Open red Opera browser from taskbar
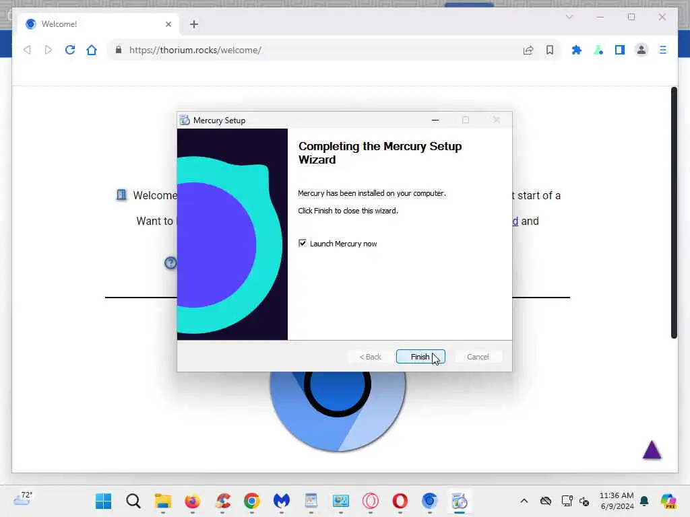This screenshot has width=690, height=517. [400, 501]
